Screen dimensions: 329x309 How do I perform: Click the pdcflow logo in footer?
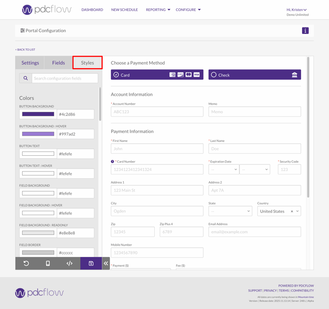coord(39,293)
